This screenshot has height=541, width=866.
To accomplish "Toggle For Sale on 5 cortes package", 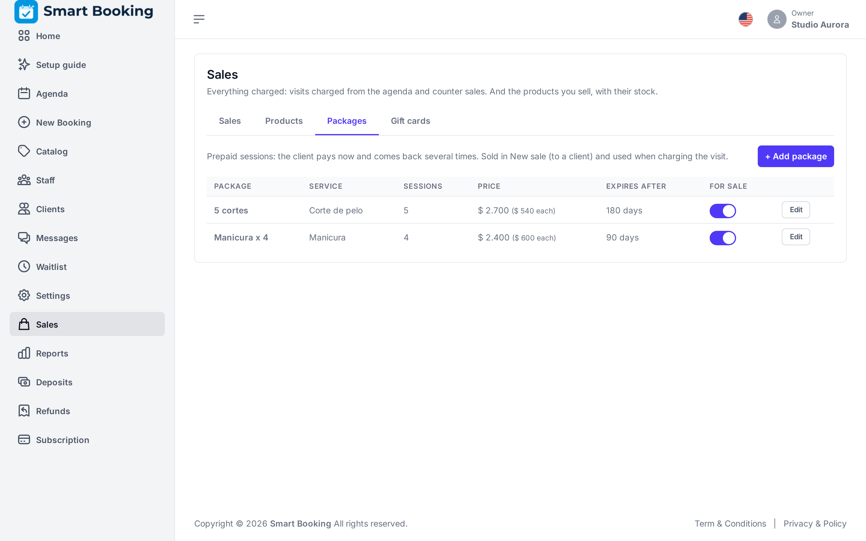I will 723,211.
